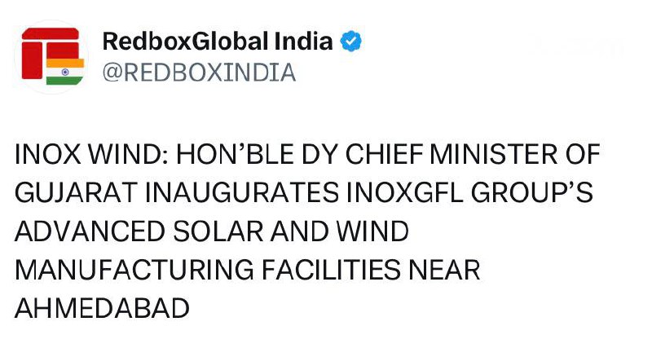Open the RedboxGlobal India profile picture
Viewport: 652px width, 348px height.
coord(51,56)
